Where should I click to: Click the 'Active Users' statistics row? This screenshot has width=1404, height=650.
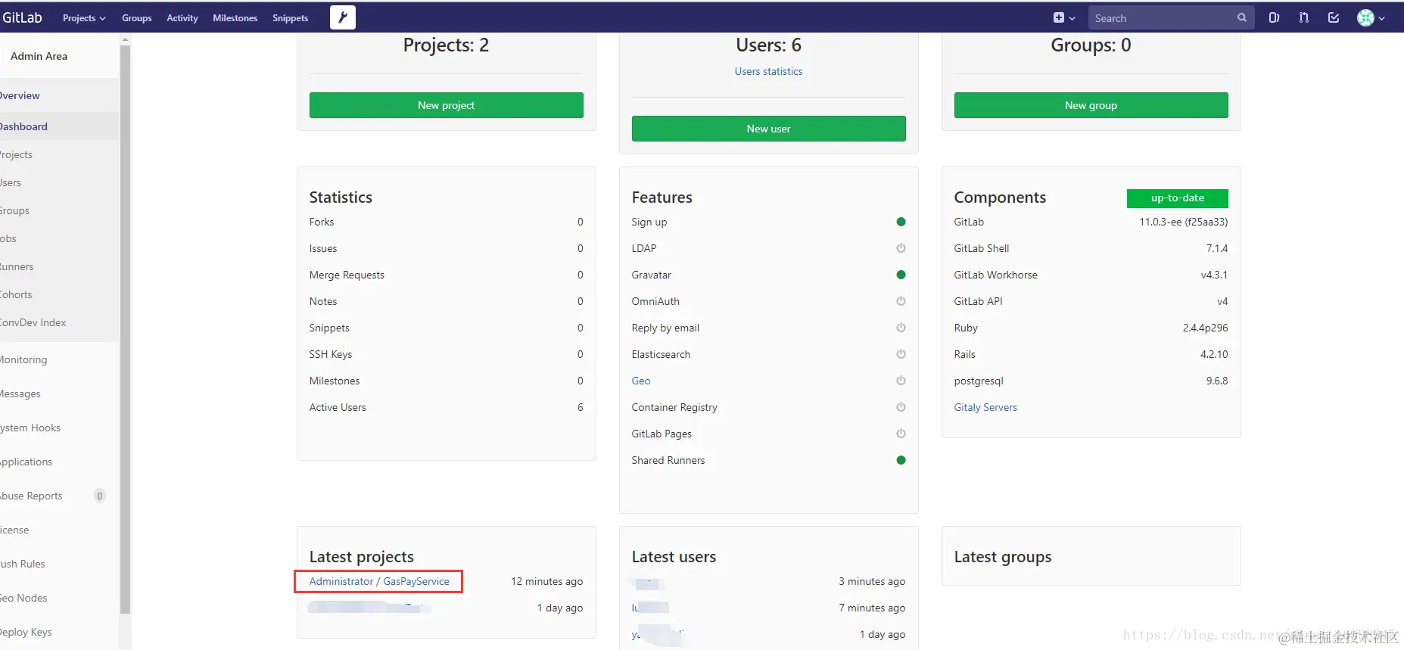point(447,407)
